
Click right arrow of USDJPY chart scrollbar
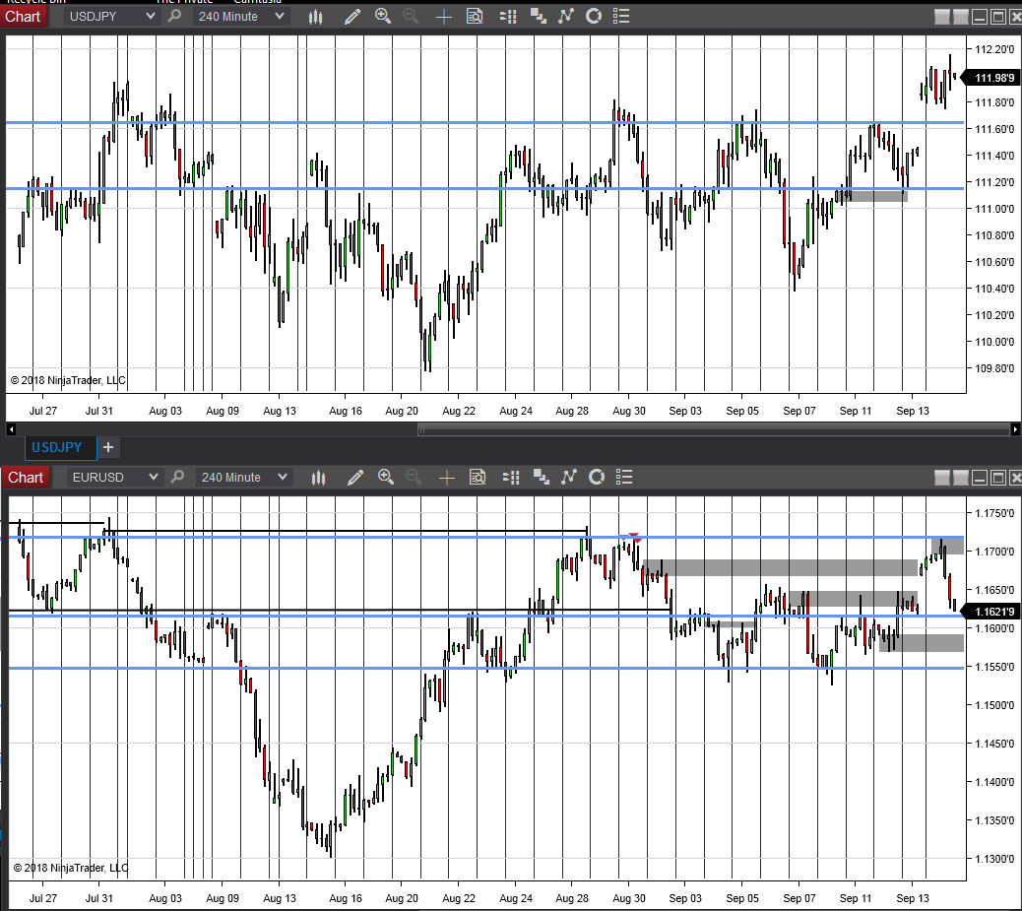tap(1015, 429)
